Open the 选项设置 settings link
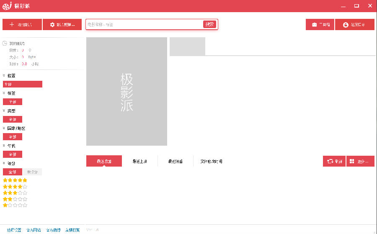 [x=14, y=230]
